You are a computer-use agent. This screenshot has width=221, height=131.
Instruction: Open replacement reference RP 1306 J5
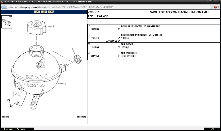112,41
